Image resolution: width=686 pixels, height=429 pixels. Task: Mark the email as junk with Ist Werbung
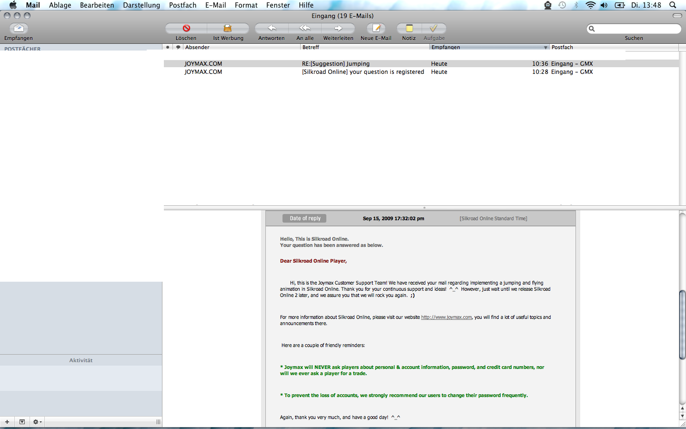pyautogui.click(x=228, y=29)
